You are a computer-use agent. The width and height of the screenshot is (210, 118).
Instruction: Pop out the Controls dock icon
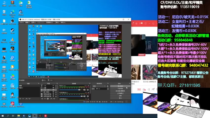click(x=129, y=83)
